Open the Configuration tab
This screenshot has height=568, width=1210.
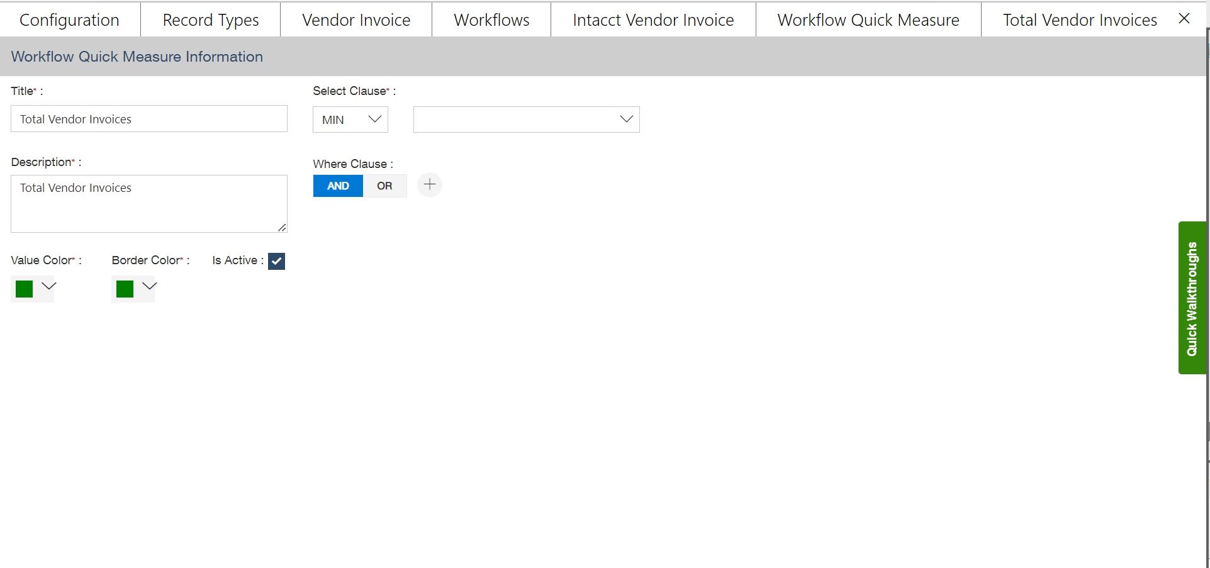click(x=69, y=20)
